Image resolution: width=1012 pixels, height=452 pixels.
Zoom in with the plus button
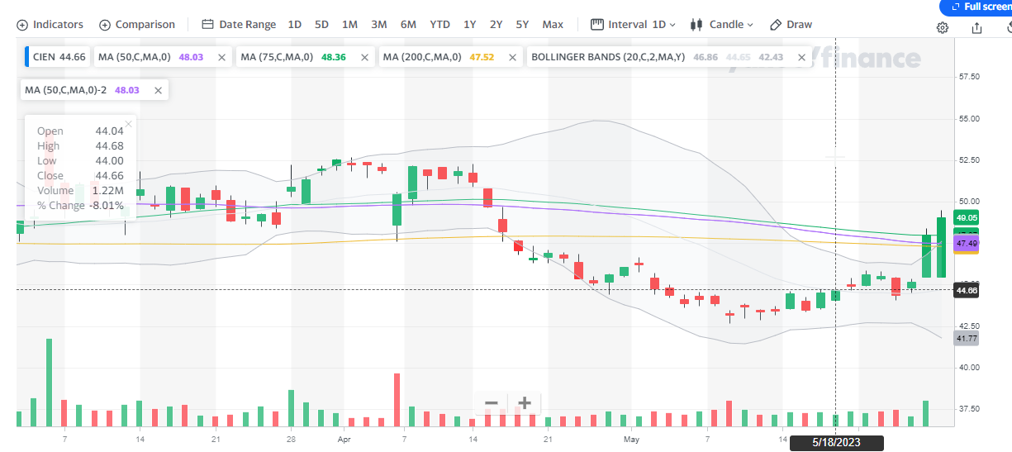click(x=524, y=403)
